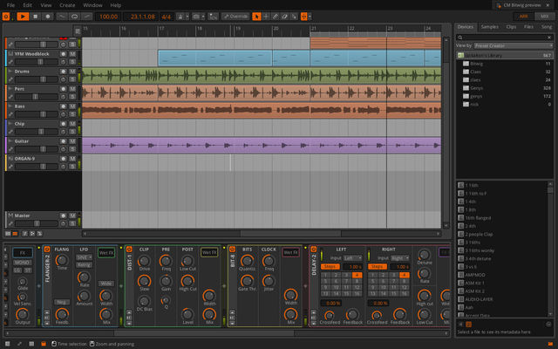Open the snap settings dropdown arrow
Image resolution: width=558 pixels, height=349 pixels.
[310, 17]
